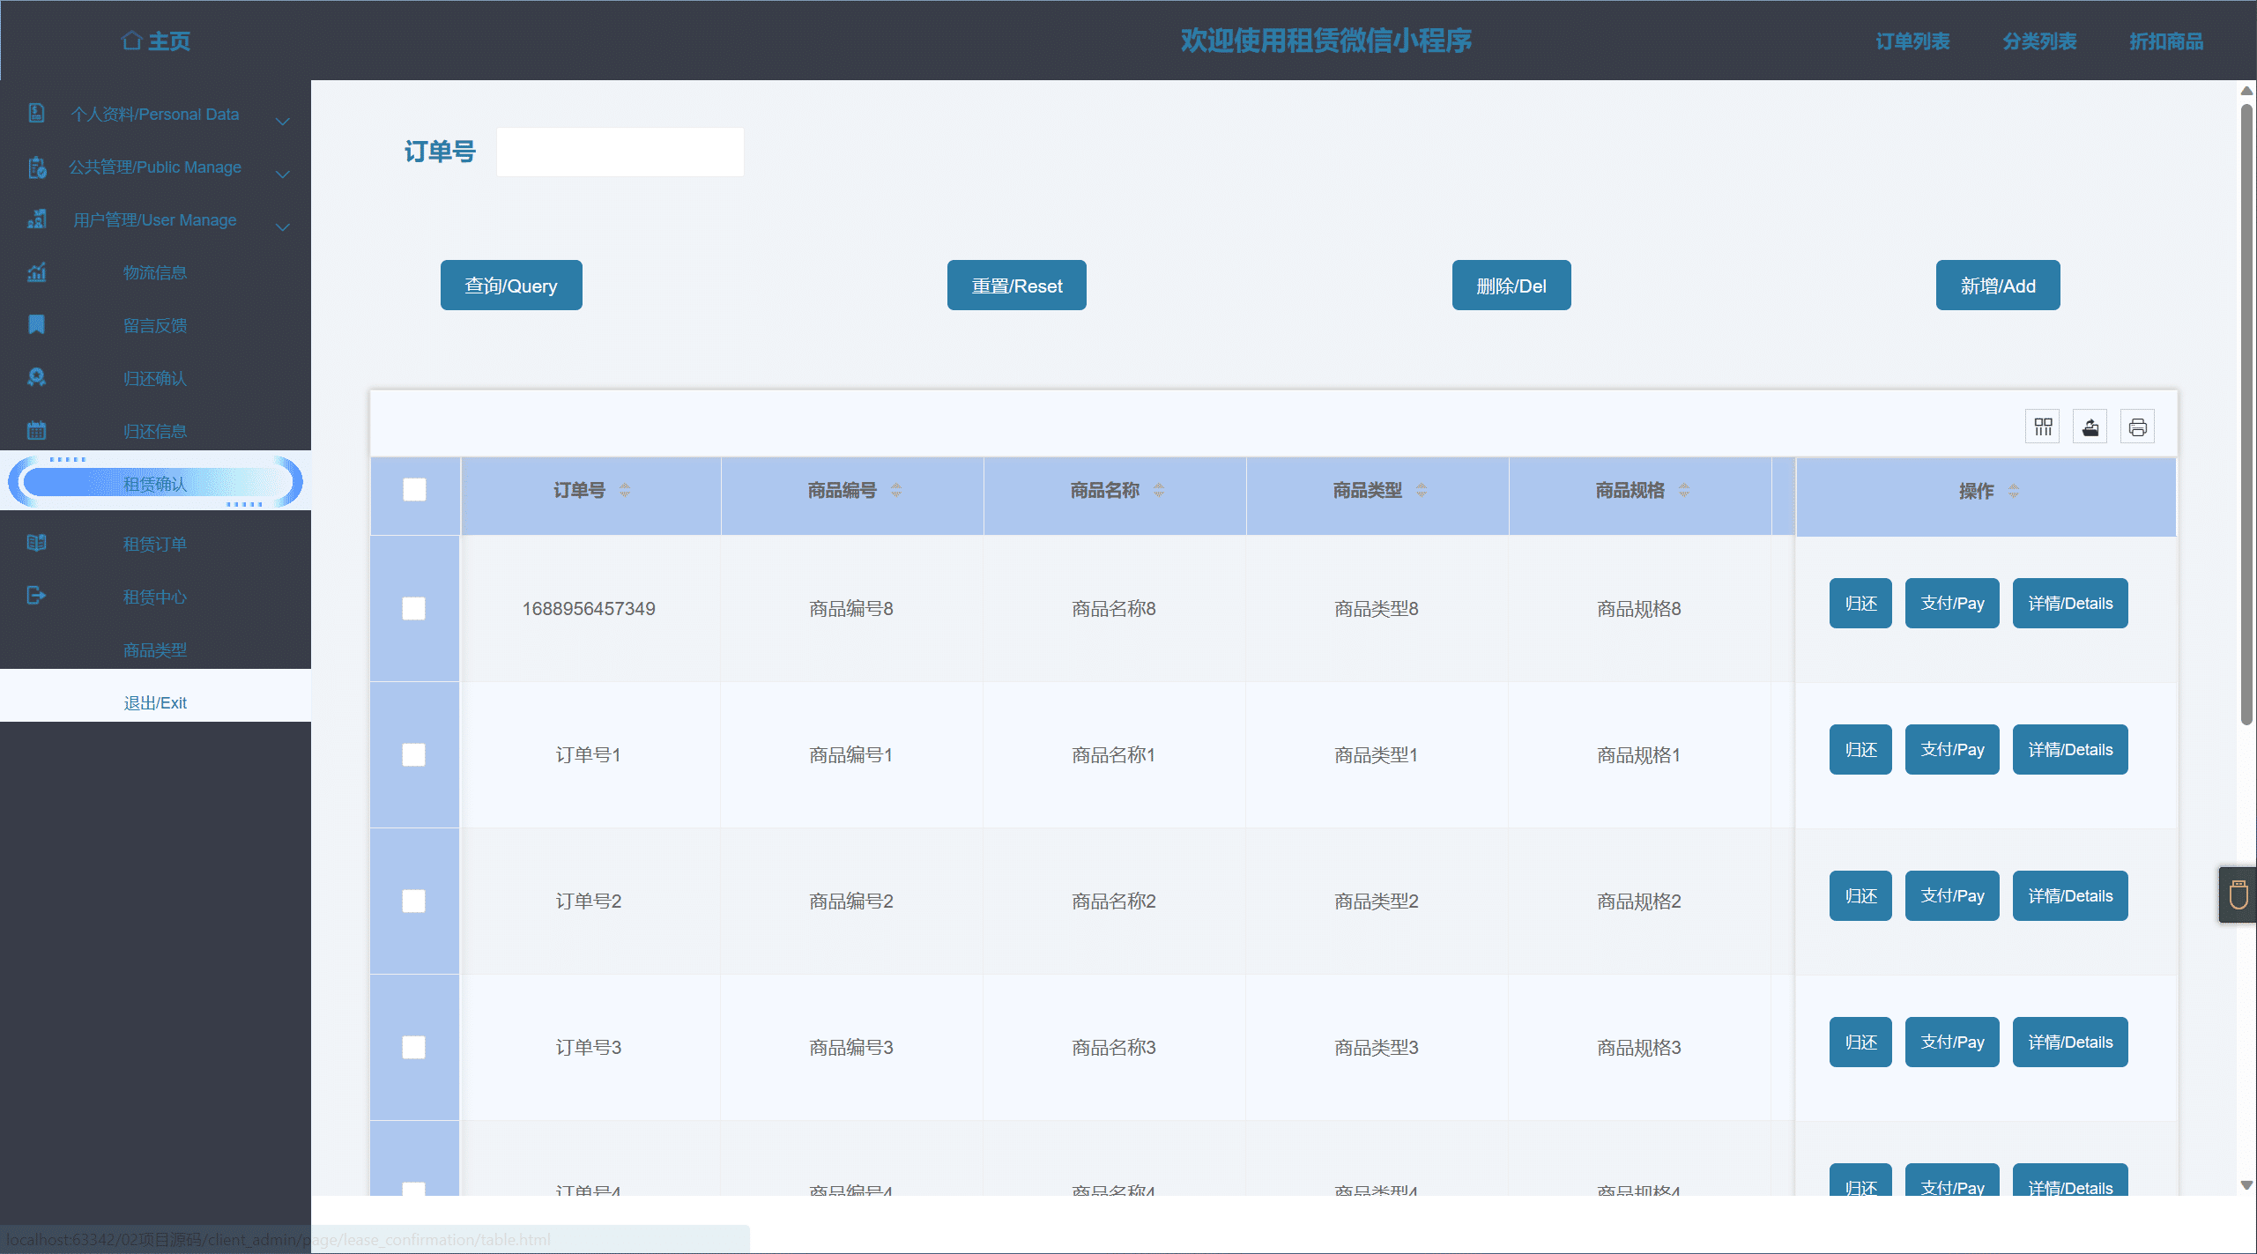Click the 重置/Reset button
The height and width of the screenshot is (1254, 2257).
(1017, 286)
